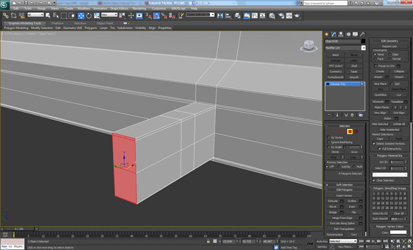Click the Render teapot icon
413x250 pixels.
297,15
